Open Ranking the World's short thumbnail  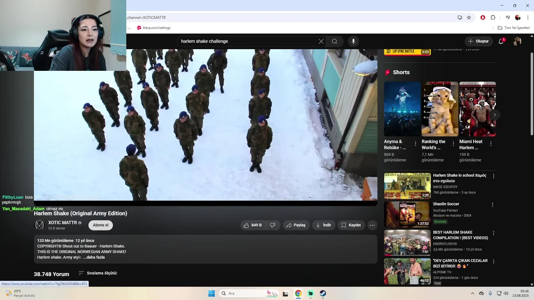pyautogui.click(x=440, y=109)
